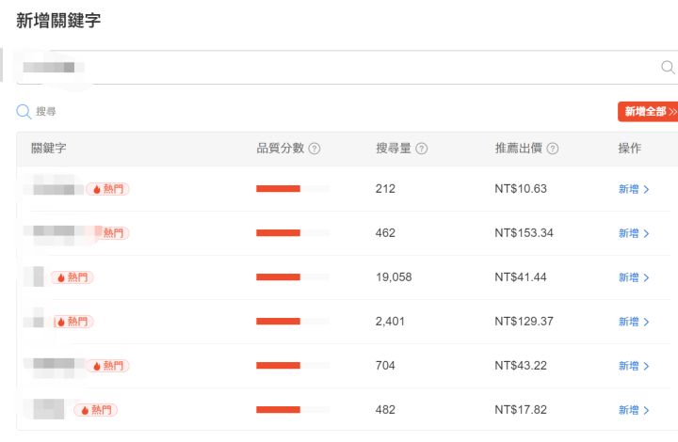Click the recommended bid NT$153.34
The height and width of the screenshot is (442, 678).
pyautogui.click(x=525, y=233)
